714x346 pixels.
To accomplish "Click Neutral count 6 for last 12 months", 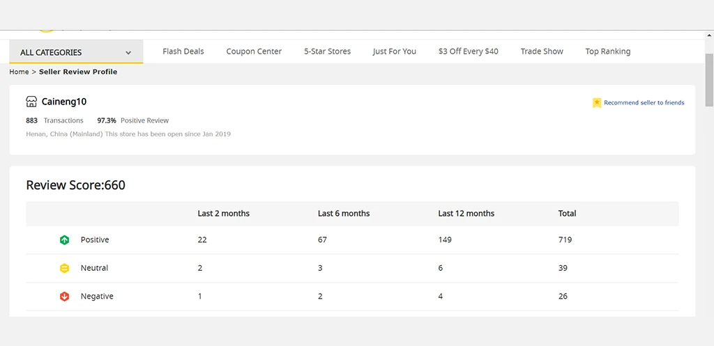I will [x=441, y=268].
